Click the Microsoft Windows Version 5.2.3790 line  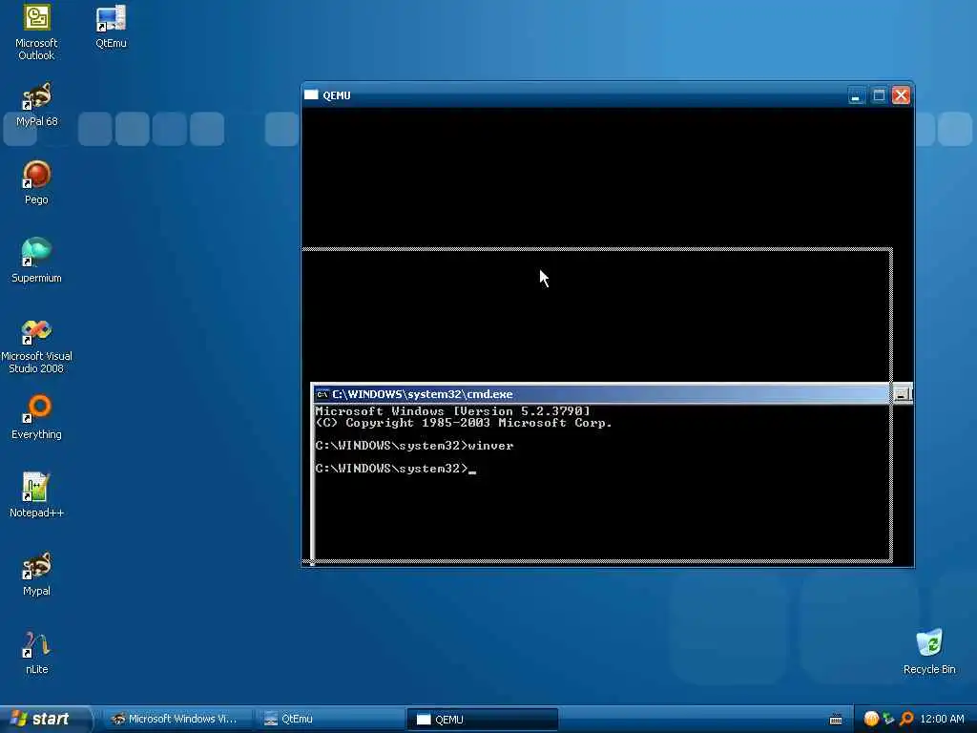452,410
